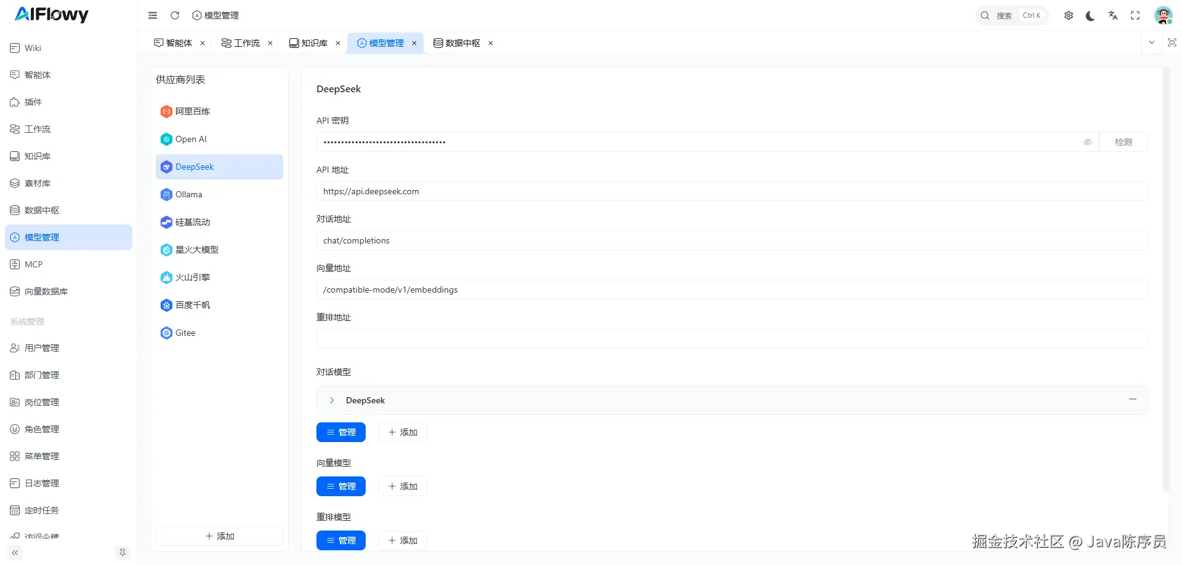Screen dimensions: 1182x565
Task: Click the refresh page icon
Action: pyautogui.click(x=175, y=15)
